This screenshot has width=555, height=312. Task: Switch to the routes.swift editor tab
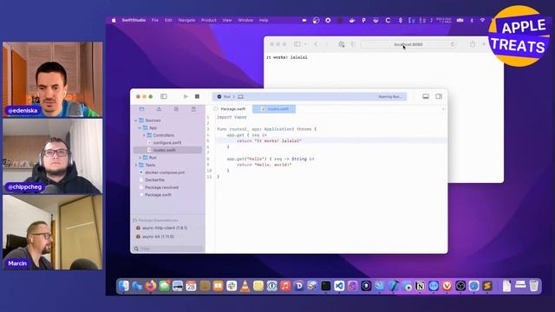(x=274, y=109)
